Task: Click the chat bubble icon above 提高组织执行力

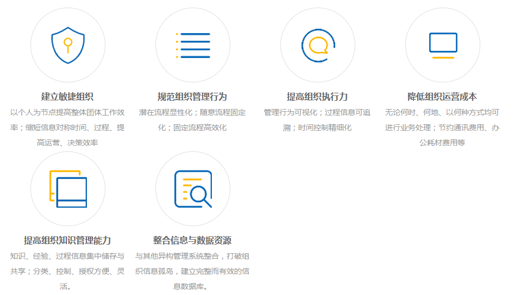Action: (318, 46)
